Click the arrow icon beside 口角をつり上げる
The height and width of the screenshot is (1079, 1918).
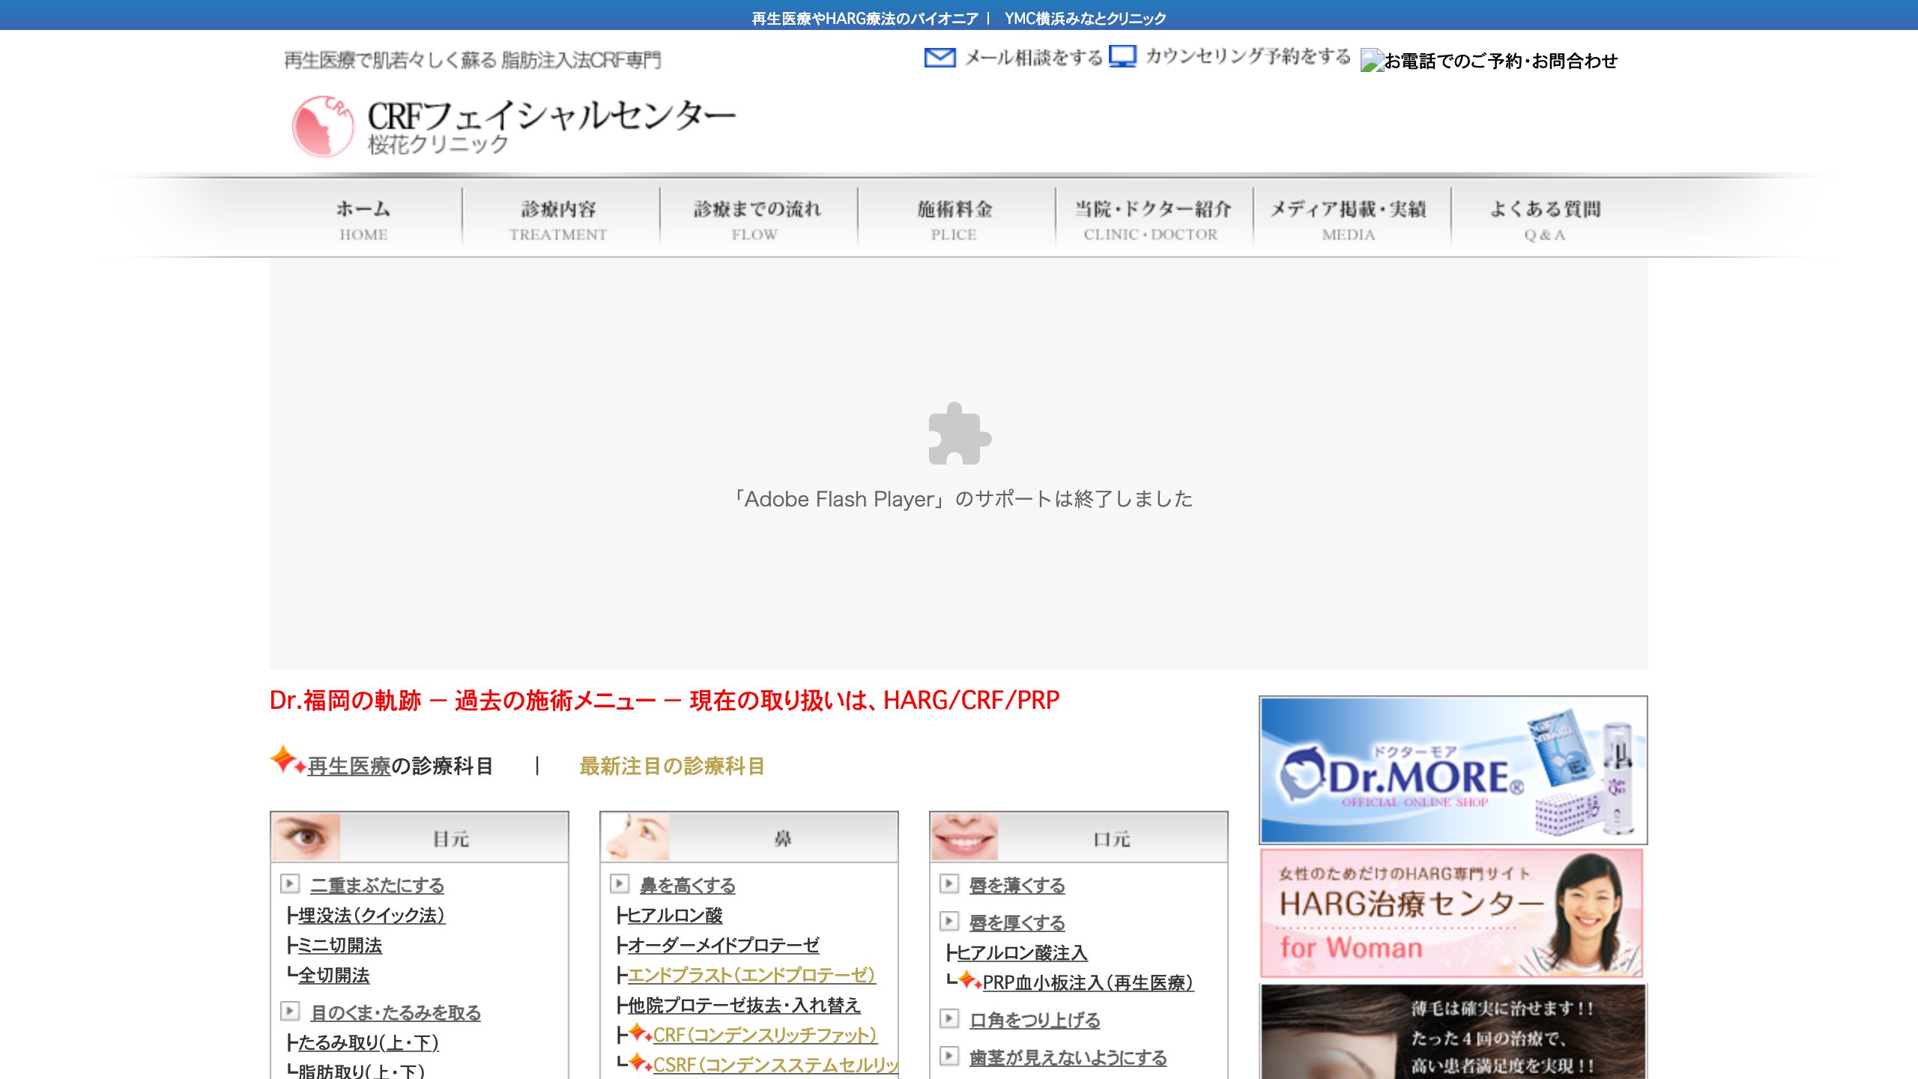(x=949, y=1018)
